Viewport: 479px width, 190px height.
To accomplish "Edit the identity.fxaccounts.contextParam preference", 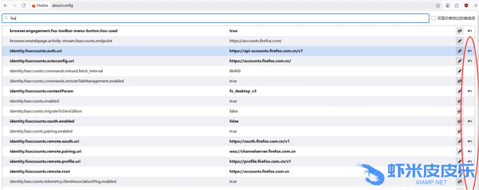I will coord(460,91).
